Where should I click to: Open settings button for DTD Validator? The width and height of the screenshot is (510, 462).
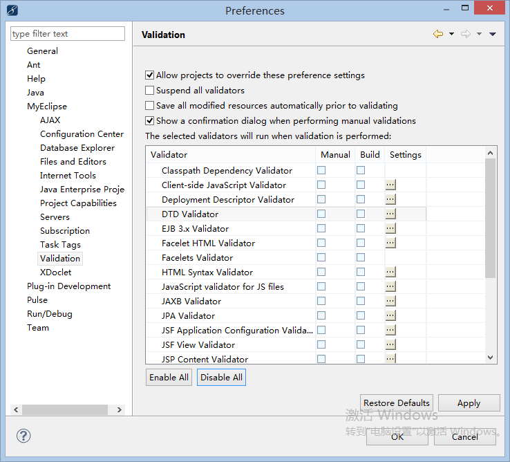click(x=390, y=214)
